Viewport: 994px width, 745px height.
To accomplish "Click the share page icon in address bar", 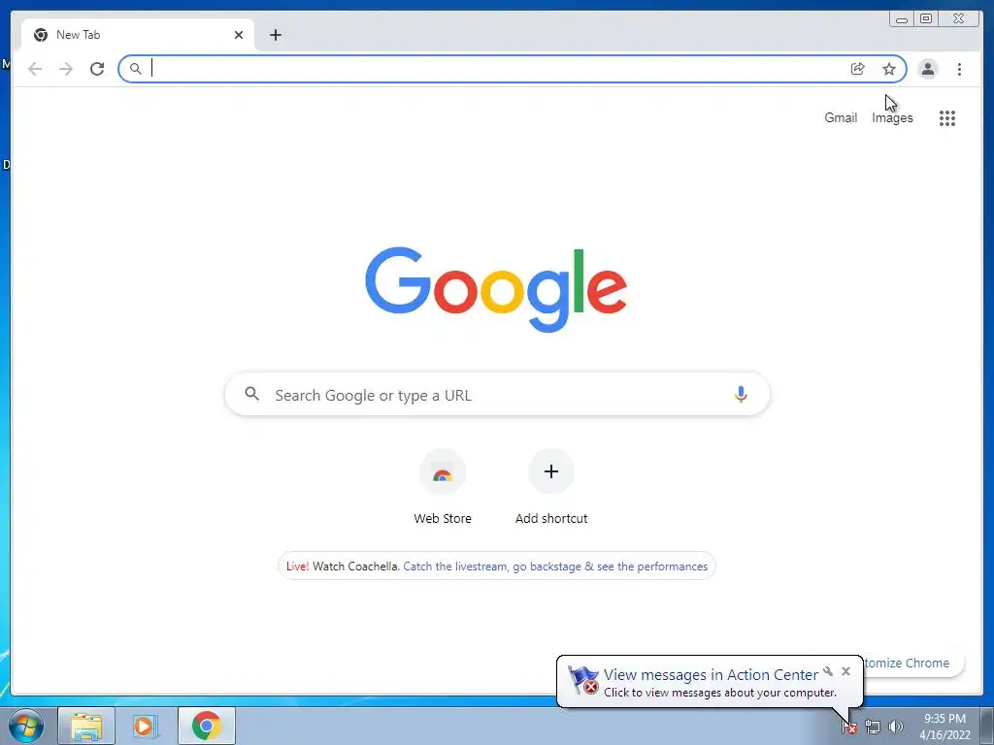I will pos(858,69).
